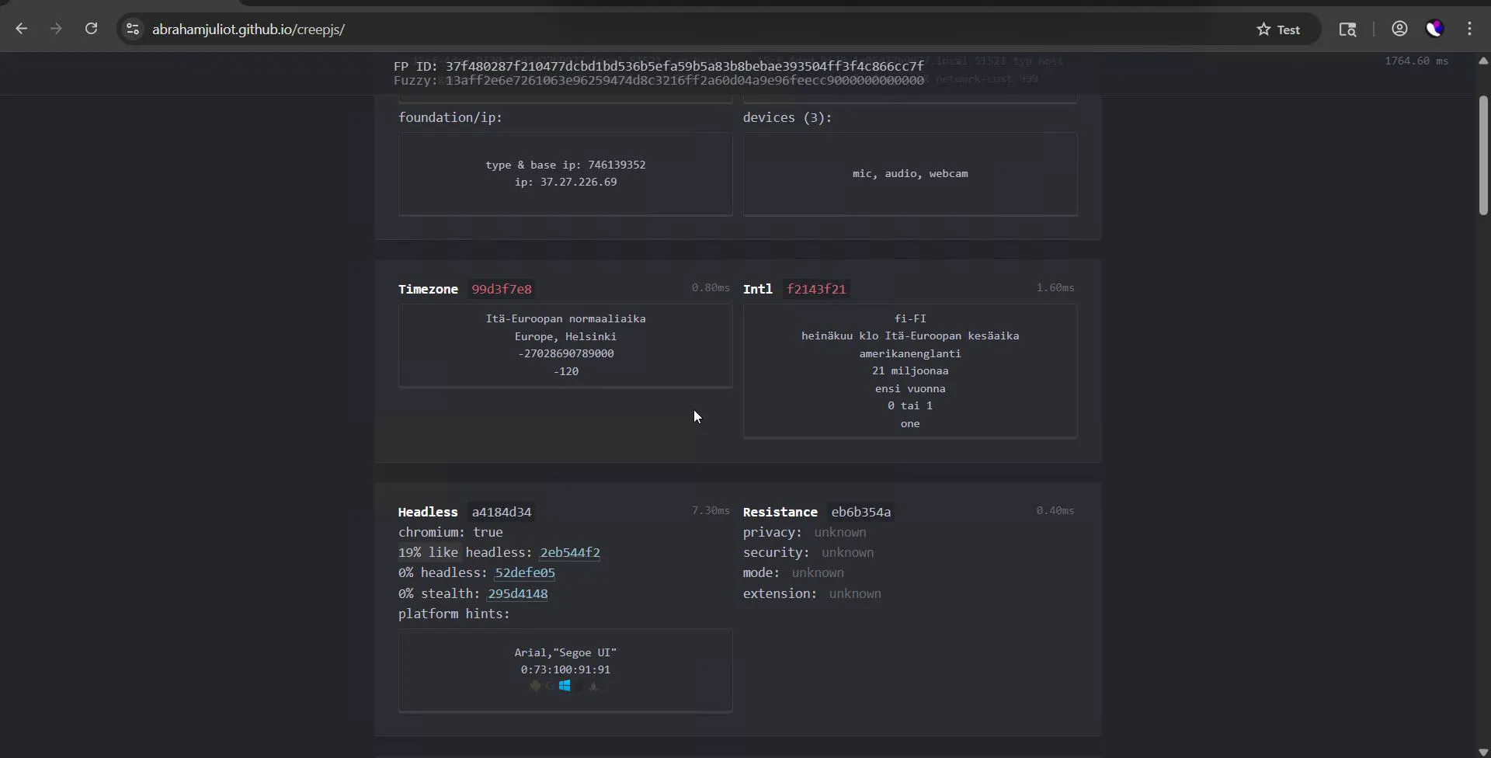The image size is (1491, 758).
Task: Click the Intl hash f2143f21
Action: point(816,289)
